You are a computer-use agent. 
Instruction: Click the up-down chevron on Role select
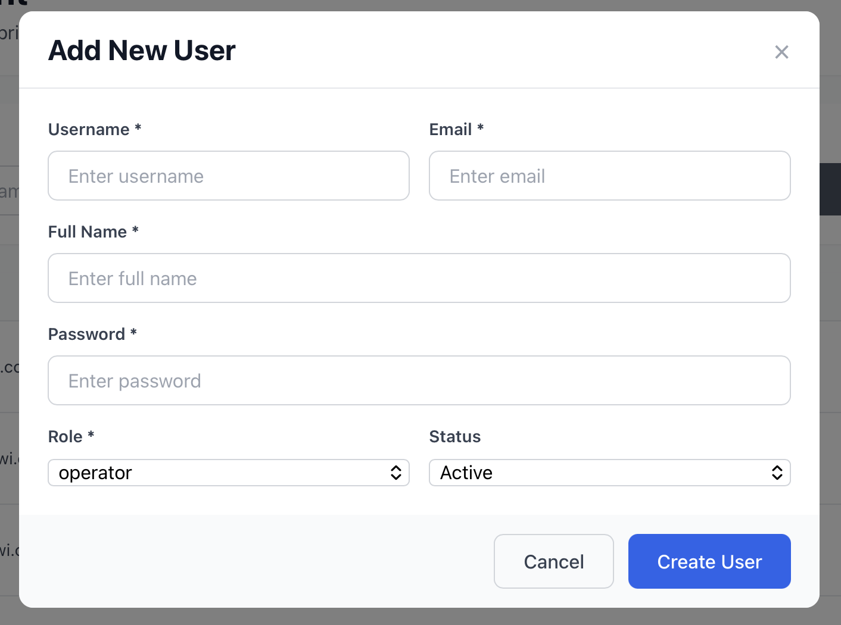[x=396, y=473]
